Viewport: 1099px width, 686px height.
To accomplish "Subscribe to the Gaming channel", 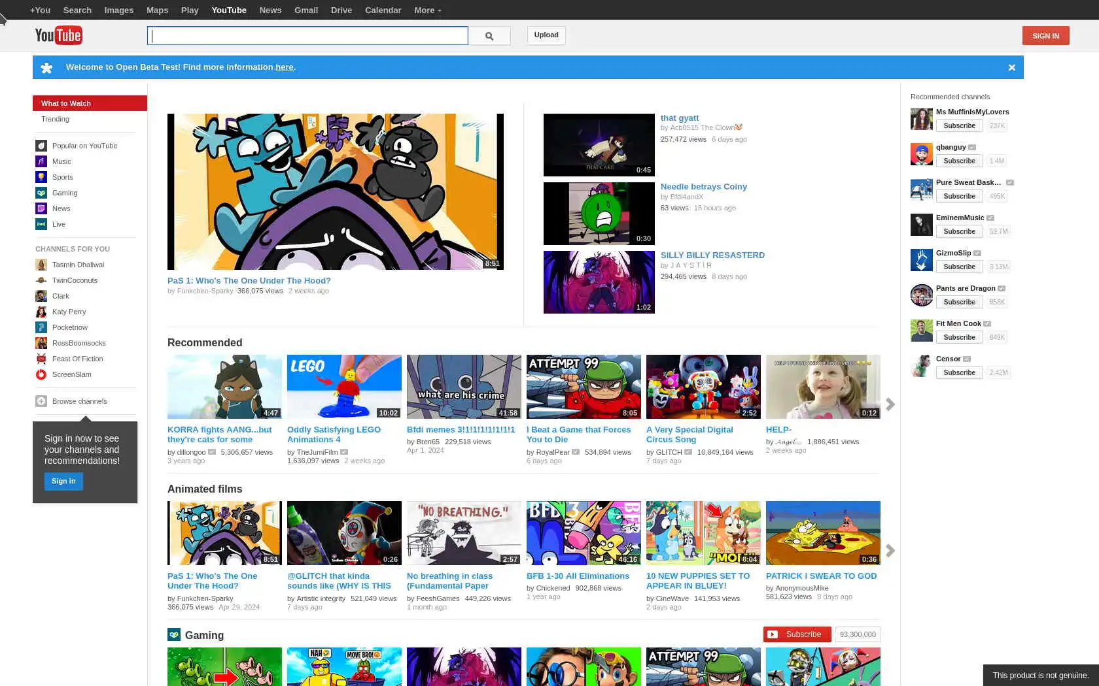I will pyautogui.click(x=797, y=634).
